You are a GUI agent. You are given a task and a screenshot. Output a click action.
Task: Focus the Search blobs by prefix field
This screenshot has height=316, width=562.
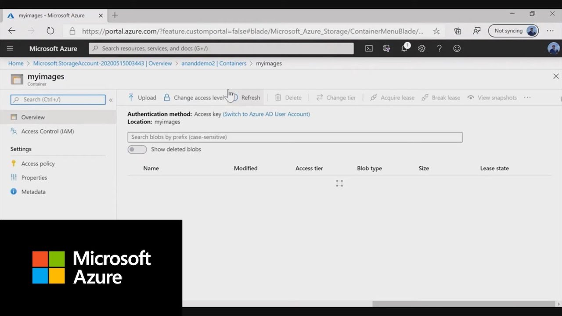[295, 137]
